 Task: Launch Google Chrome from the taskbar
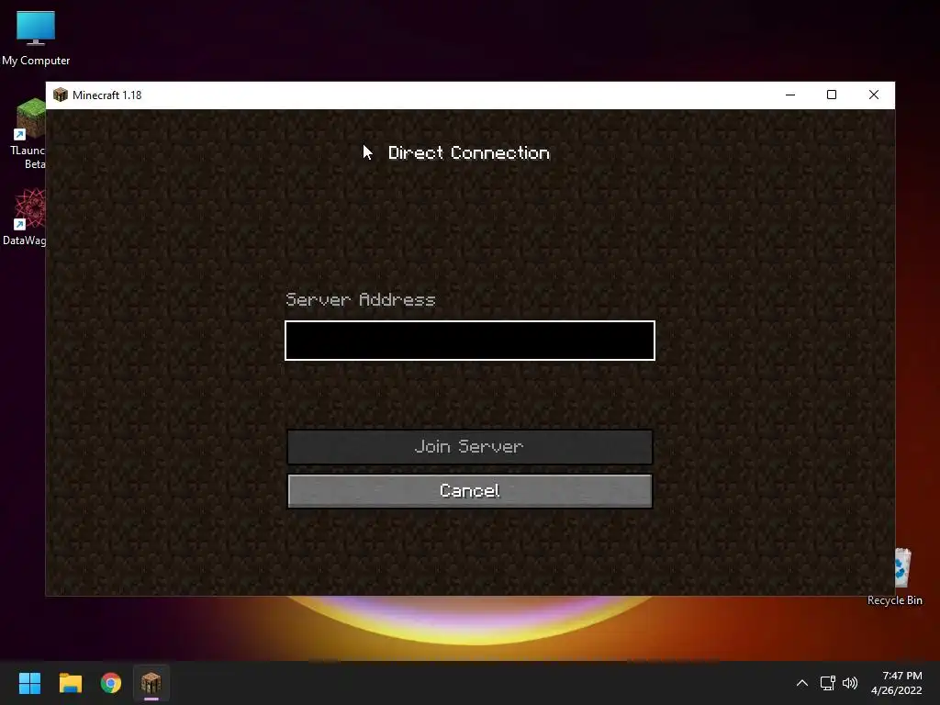(111, 683)
